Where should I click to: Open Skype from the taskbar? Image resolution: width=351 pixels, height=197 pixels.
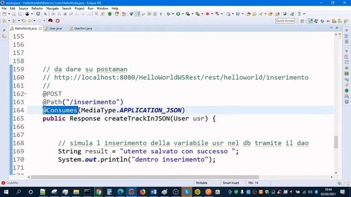pos(186,192)
